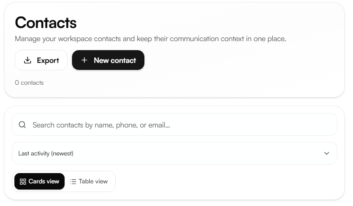The image size is (353, 206).
Task: Open the Last activity (newest) sort dropdown
Action: coord(174,153)
